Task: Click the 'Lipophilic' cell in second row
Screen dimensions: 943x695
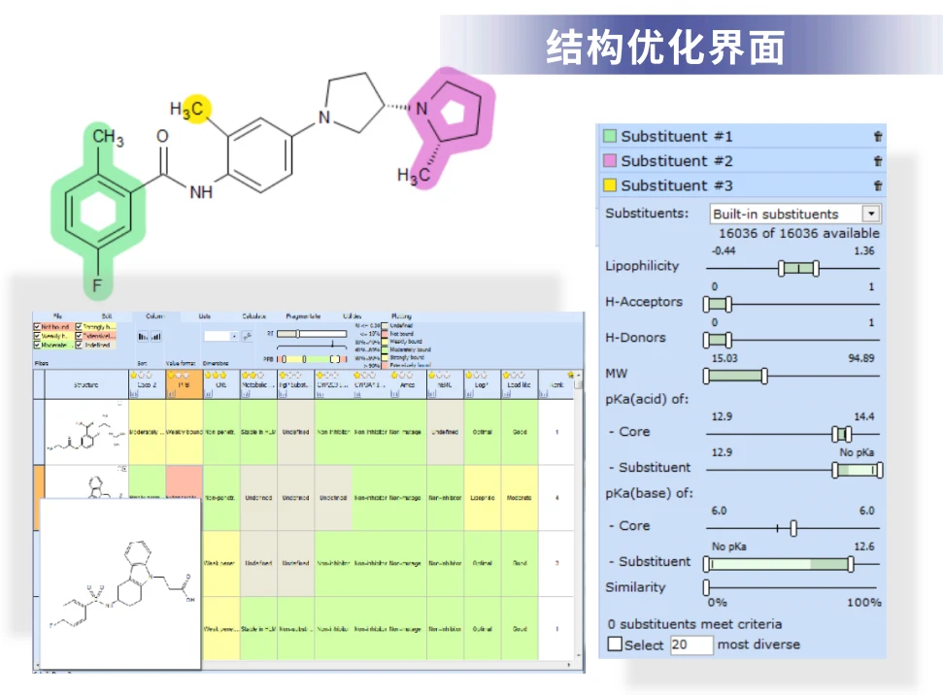Action: (x=483, y=498)
